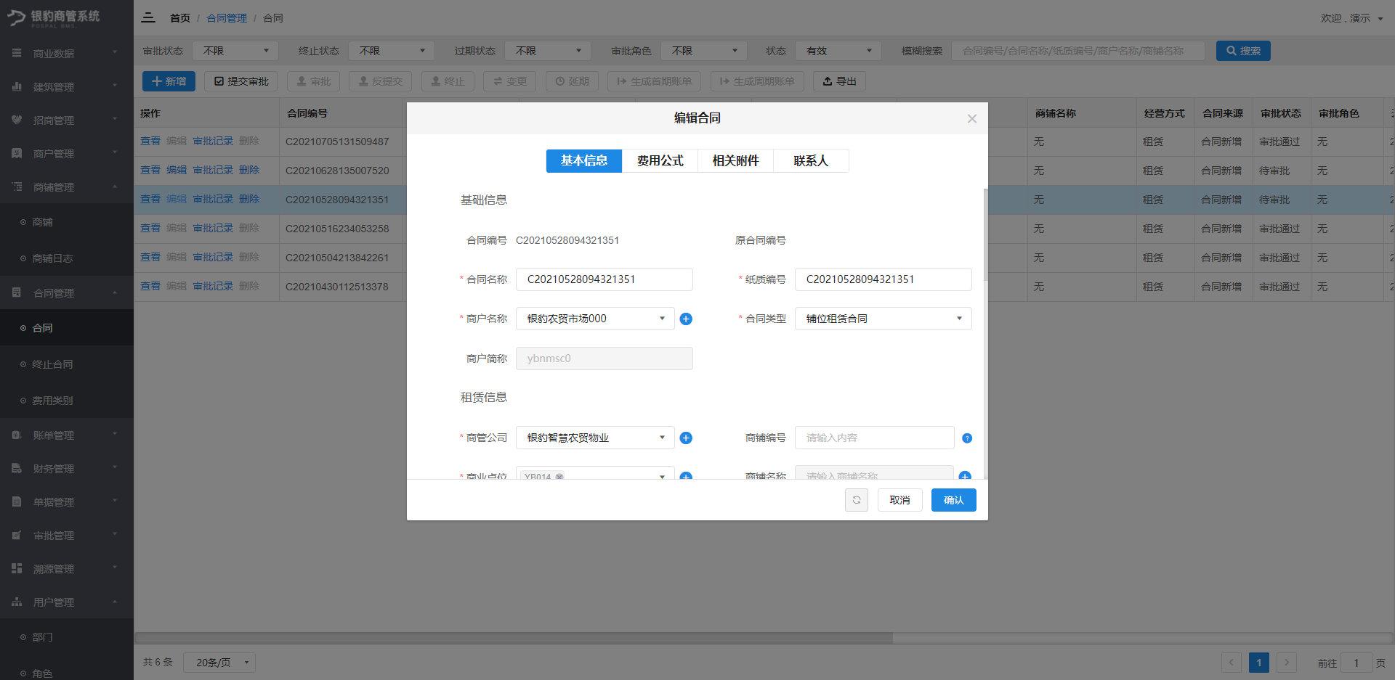Open 商户名称 dropdown in dialog

tap(595, 319)
